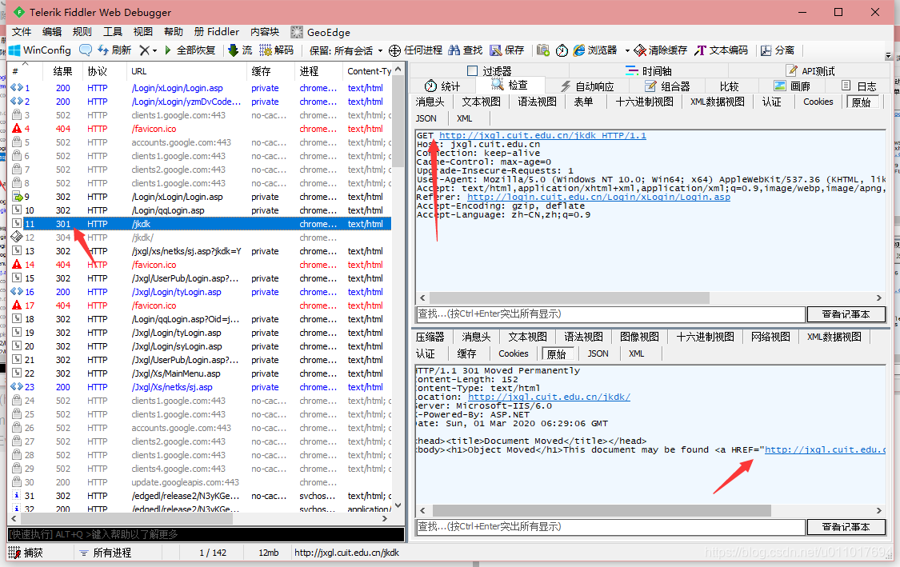Open the 画廊 gallery tab
This screenshot has width=900, height=567.
coord(791,86)
